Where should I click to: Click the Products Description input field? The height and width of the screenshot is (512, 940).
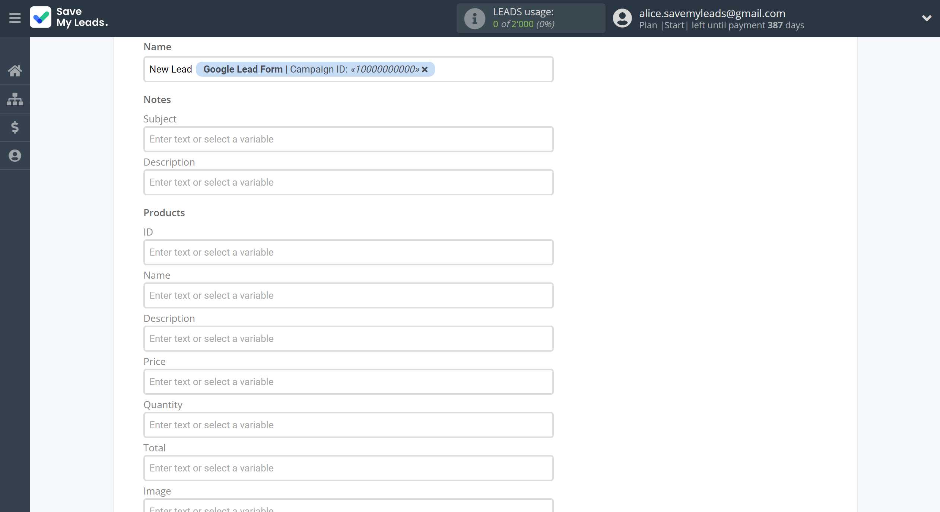pyautogui.click(x=349, y=339)
